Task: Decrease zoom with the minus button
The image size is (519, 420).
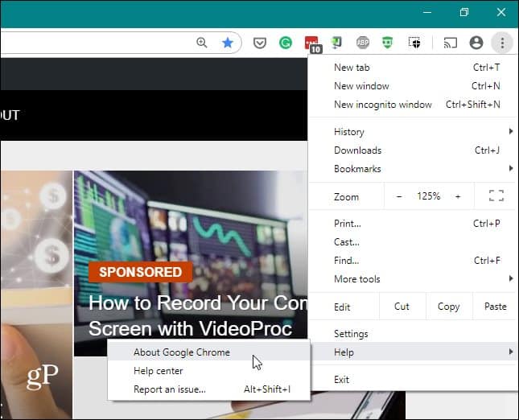Action: click(399, 196)
